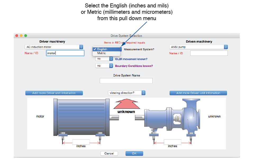Confirm with the OK button

tap(134, 153)
